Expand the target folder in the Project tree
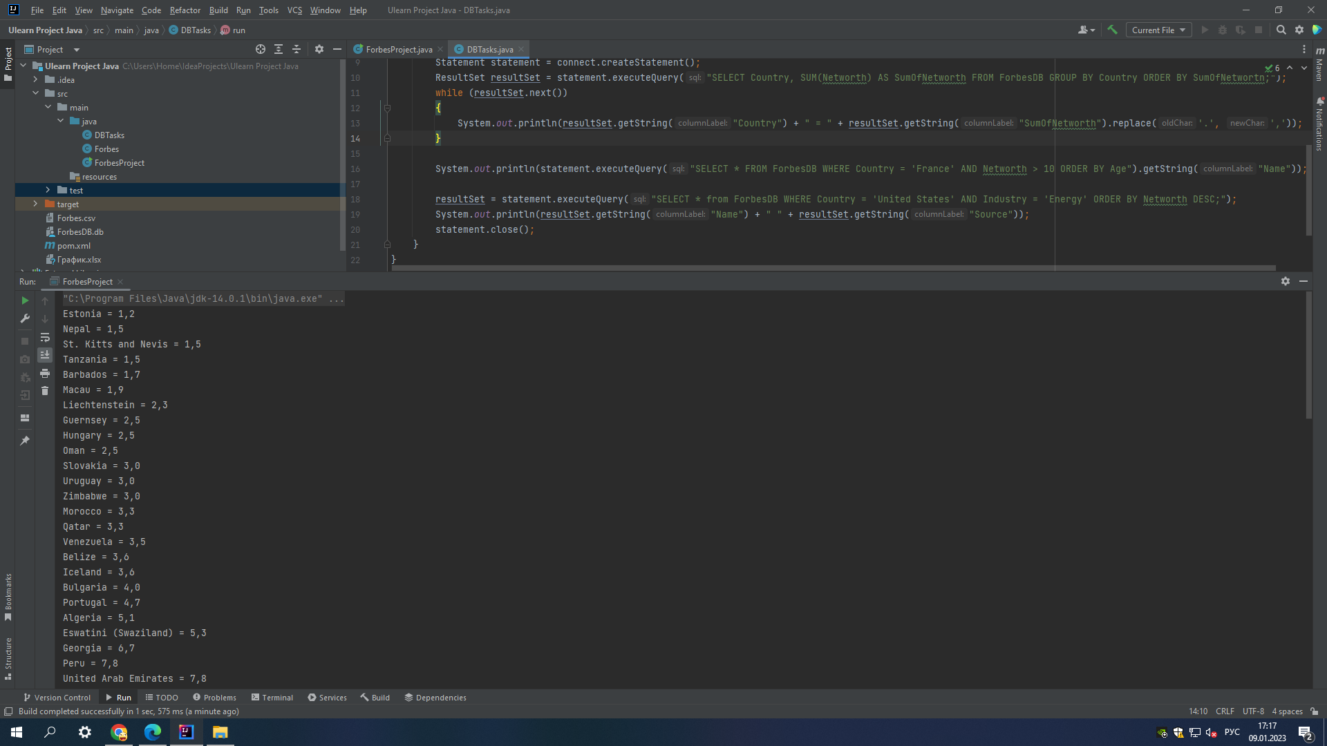The image size is (1327, 746). coord(35,204)
